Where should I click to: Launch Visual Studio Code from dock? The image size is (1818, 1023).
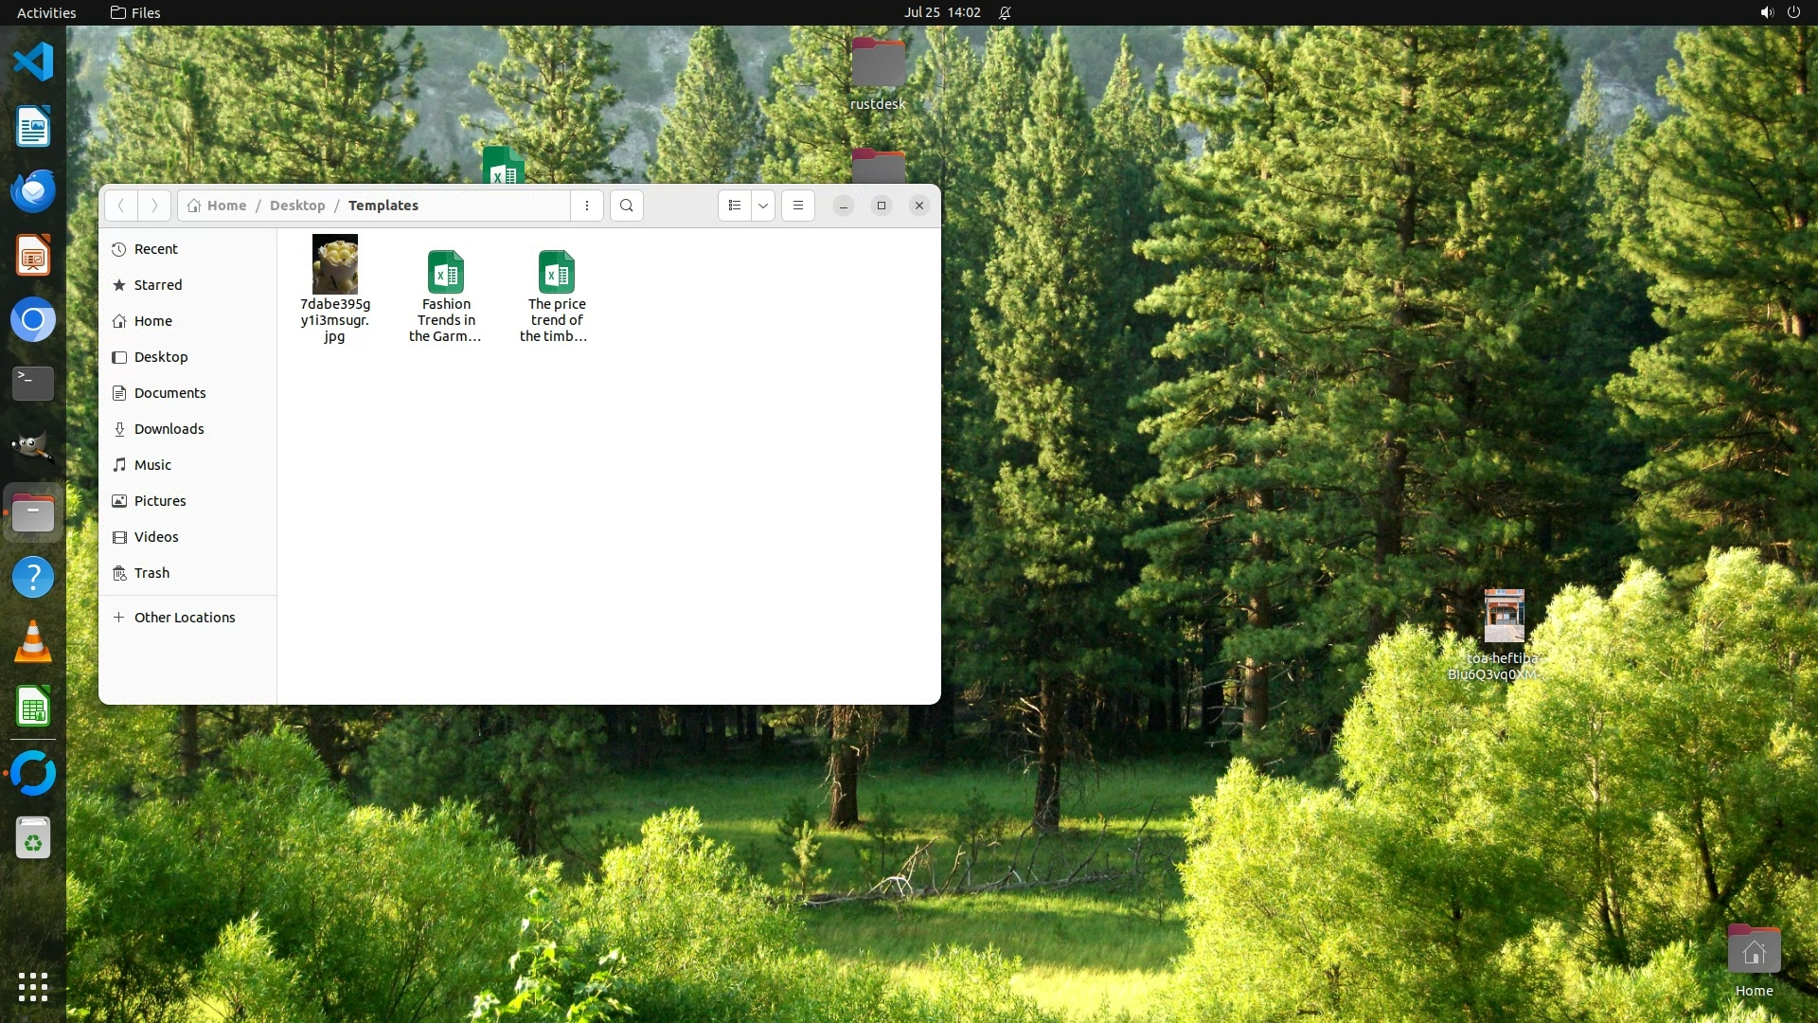pyautogui.click(x=33, y=63)
